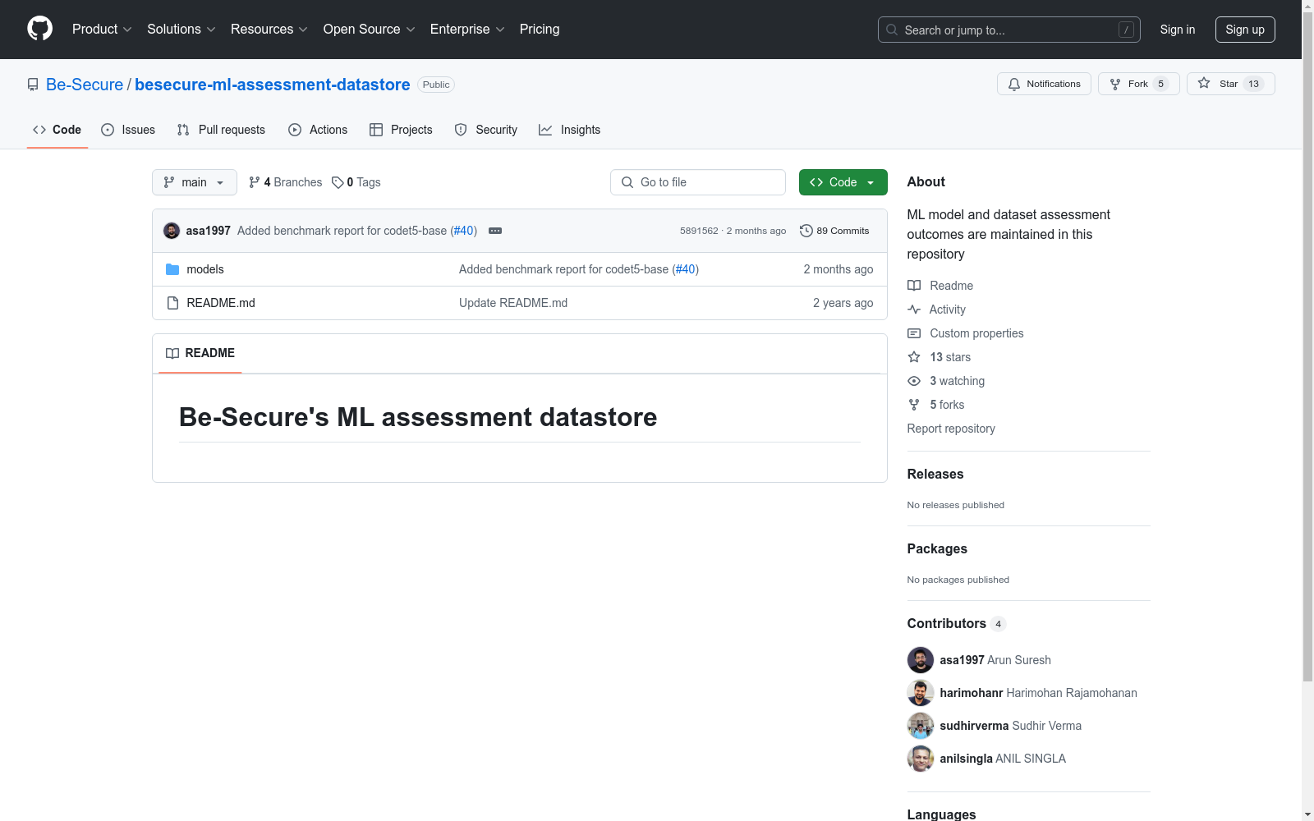
Task: Switch to the Pull requests tab
Action: [x=221, y=130]
